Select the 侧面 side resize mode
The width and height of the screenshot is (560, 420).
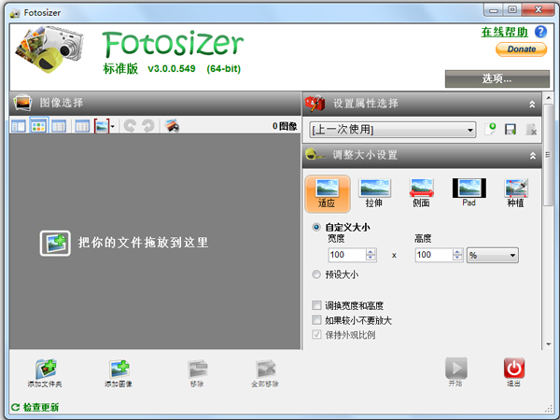point(422,193)
